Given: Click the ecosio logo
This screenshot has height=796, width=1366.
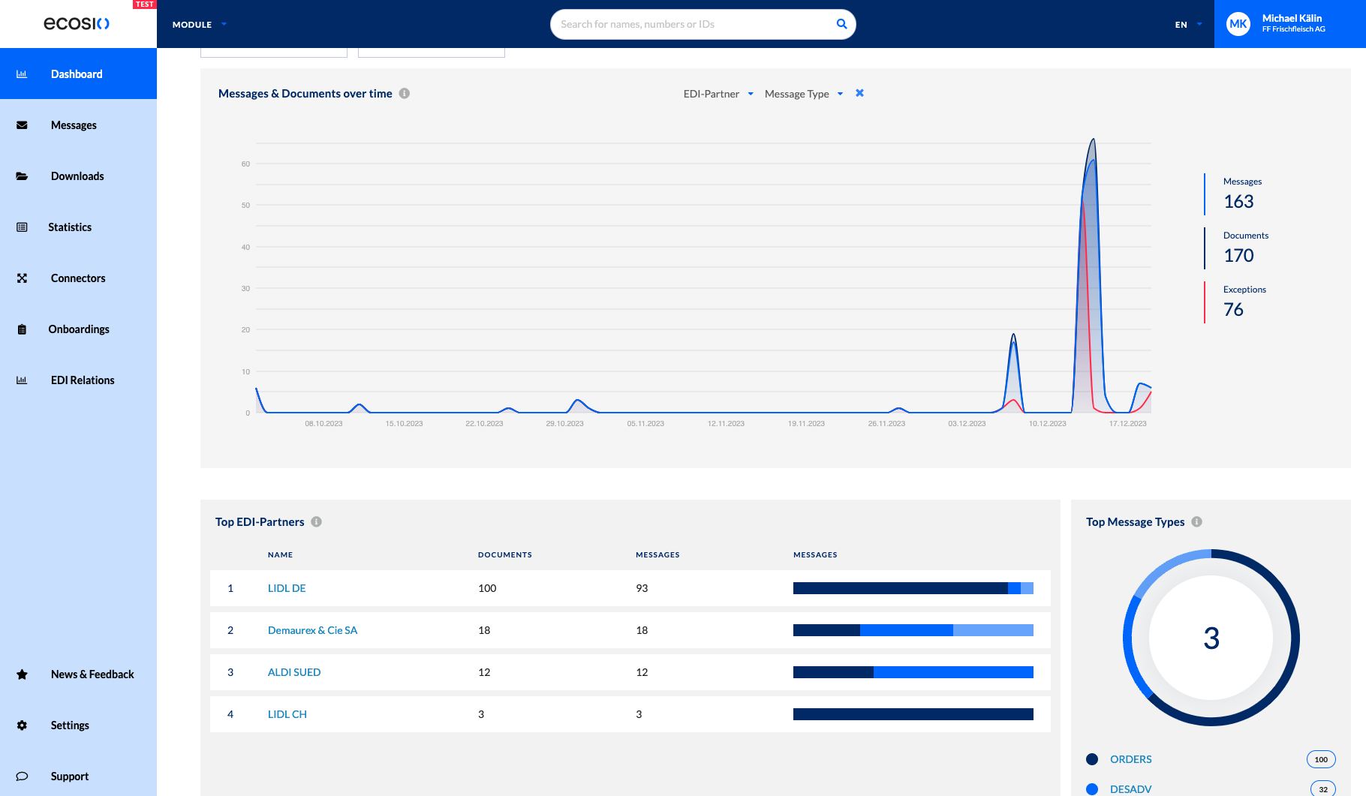Looking at the screenshot, I should tap(77, 24).
